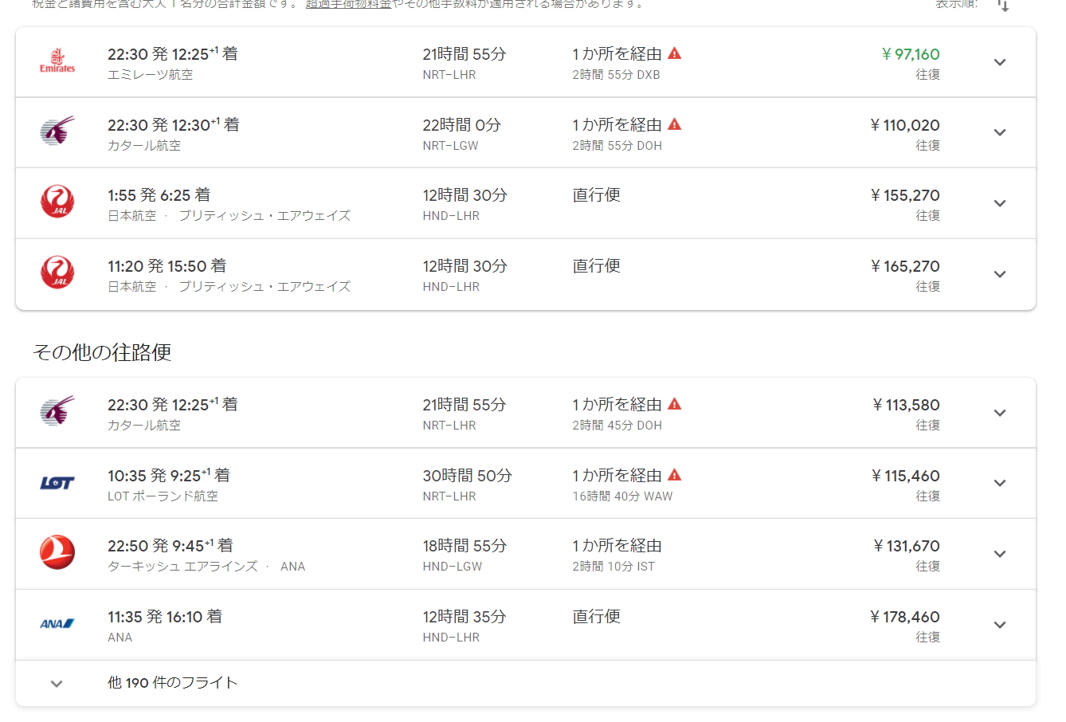This screenshot has width=1066, height=722.
Task: Click the warning icon on the Emirates flight
Action: click(675, 53)
